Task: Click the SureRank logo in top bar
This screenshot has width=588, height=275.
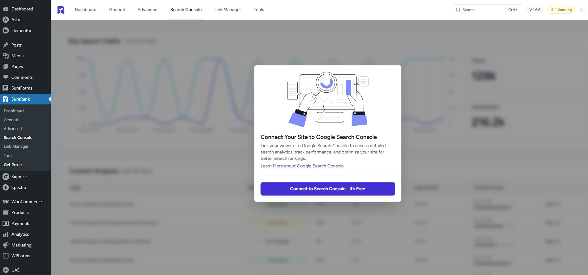Action: point(61,10)
